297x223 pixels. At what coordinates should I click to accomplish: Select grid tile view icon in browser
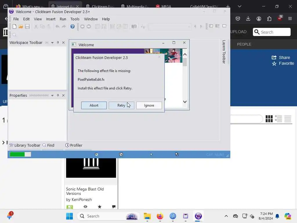269,119
